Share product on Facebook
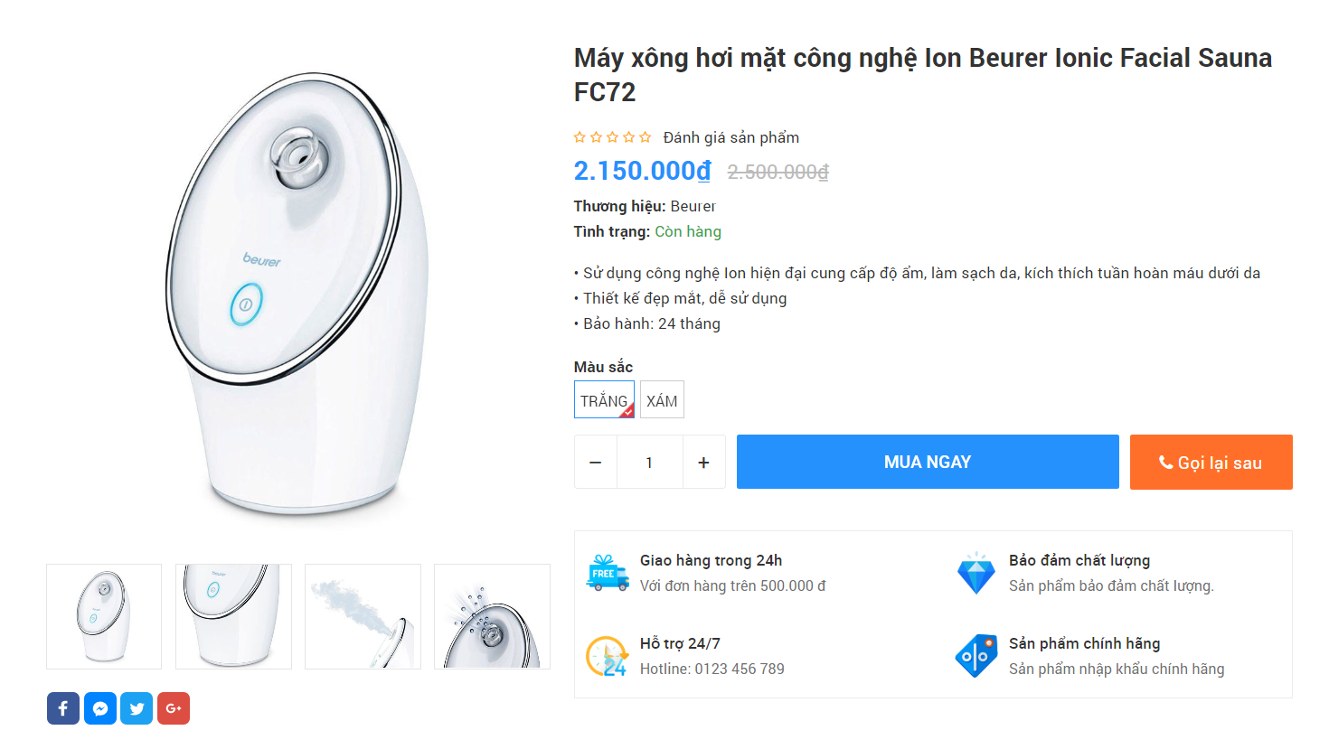Image resolution: width=1329 pixels, height=749 pixels. coord(63,708)
